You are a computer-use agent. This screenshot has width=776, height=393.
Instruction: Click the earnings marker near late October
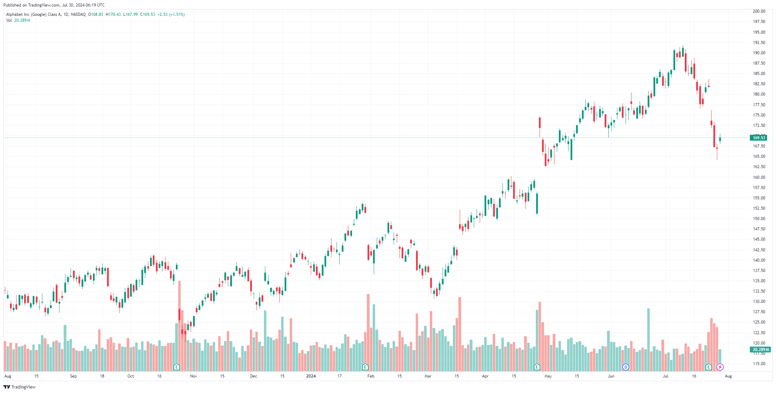pos(177,367)
